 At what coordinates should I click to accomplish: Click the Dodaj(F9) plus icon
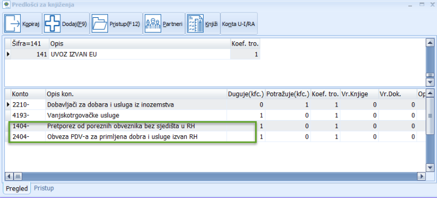(x=53, y=24)
